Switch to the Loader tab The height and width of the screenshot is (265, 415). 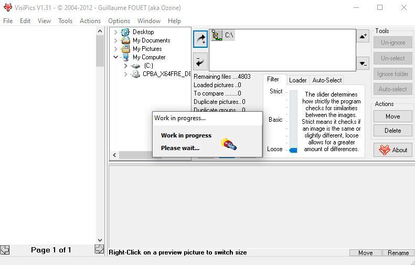[298, 80]
